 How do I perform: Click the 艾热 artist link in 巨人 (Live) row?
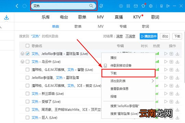35,118
